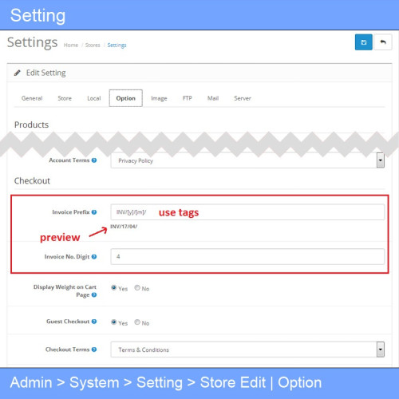Switch to the Image tab
Screen dimensions: 399x399
tap(159, 98)
